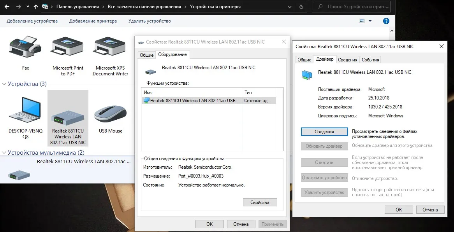454x232 pixels.
Task: Click the control panel icon in address bar
Action: (45, 6)
